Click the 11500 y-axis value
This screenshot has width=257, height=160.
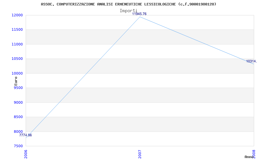17,30
